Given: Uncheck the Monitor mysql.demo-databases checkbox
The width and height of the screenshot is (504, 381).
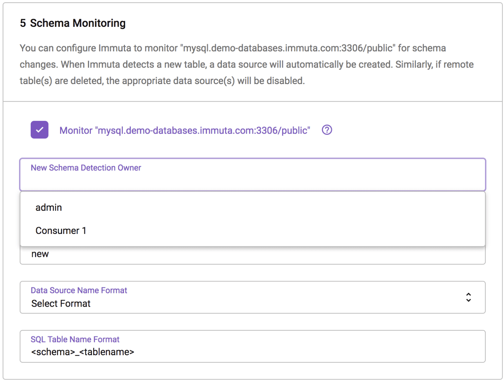Looking at the screenshot, I should 39,130.
